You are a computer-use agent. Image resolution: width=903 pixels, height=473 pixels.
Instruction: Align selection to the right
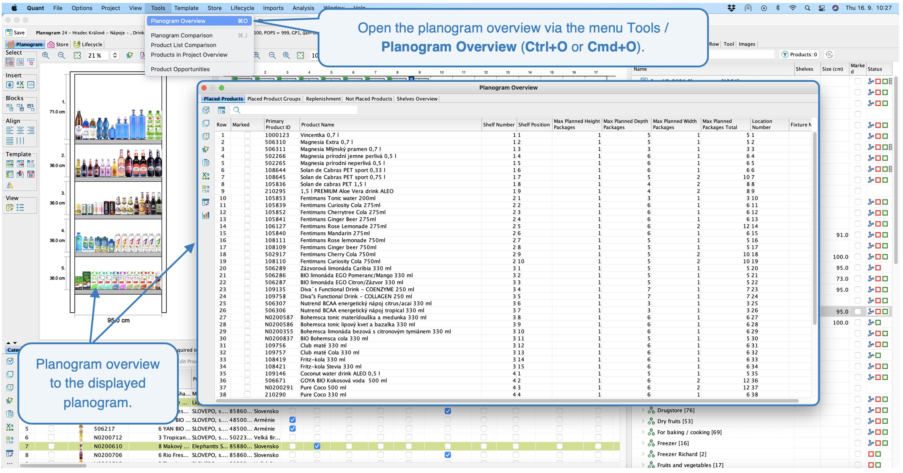pos(31,130)
